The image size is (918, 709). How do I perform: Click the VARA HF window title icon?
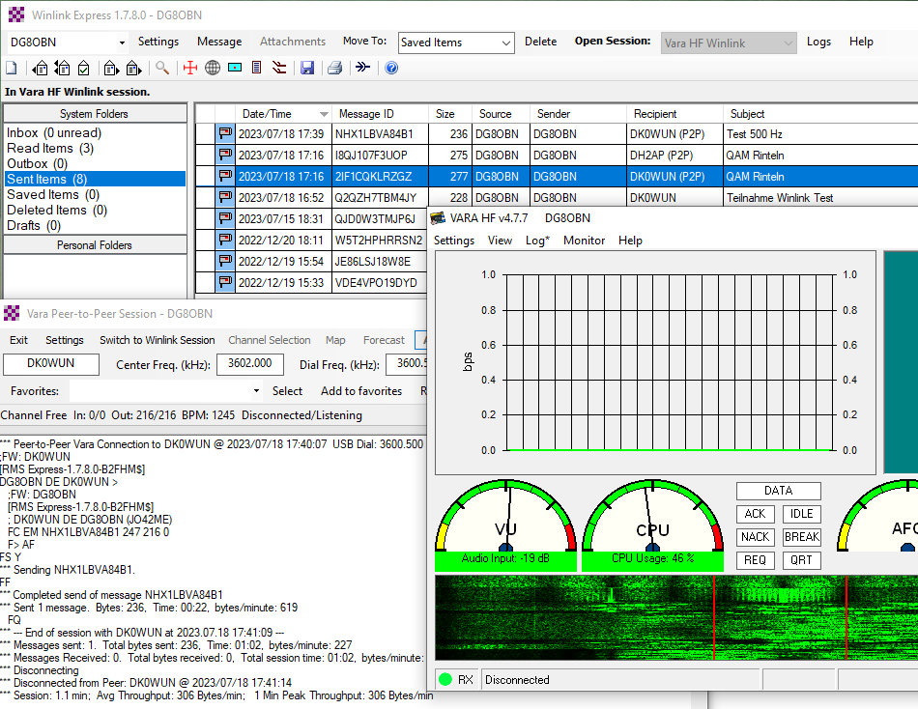click(x=438, y=218)
